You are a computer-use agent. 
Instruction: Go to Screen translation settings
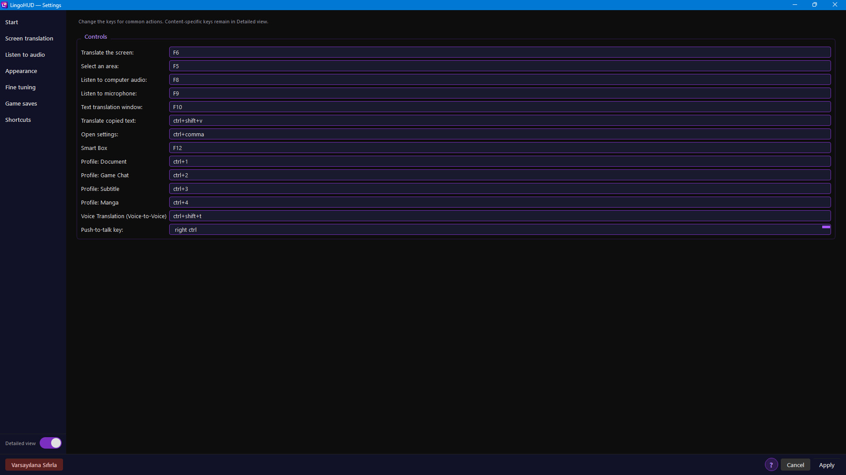click(x=29, y=38)
